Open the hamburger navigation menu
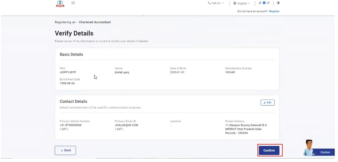 [x=73, y=3]
